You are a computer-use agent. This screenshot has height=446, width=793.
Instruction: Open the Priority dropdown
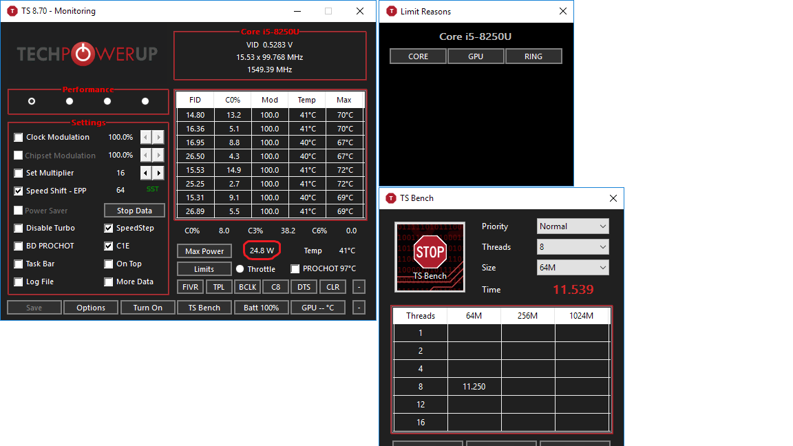(x=573, y=226)
